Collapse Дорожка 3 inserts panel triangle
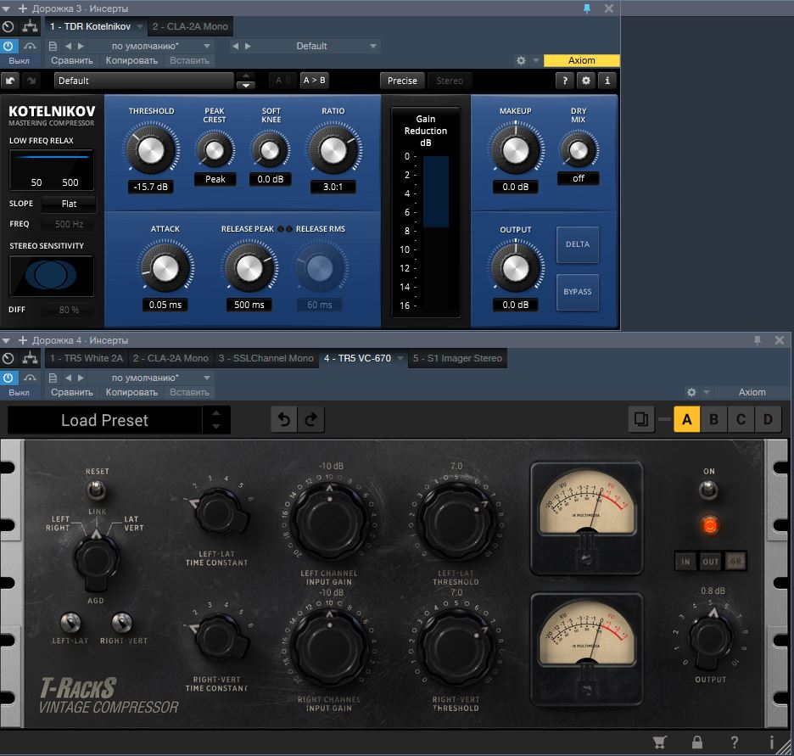794x756 pixels. pyautogui.click(x=7, y=8)
